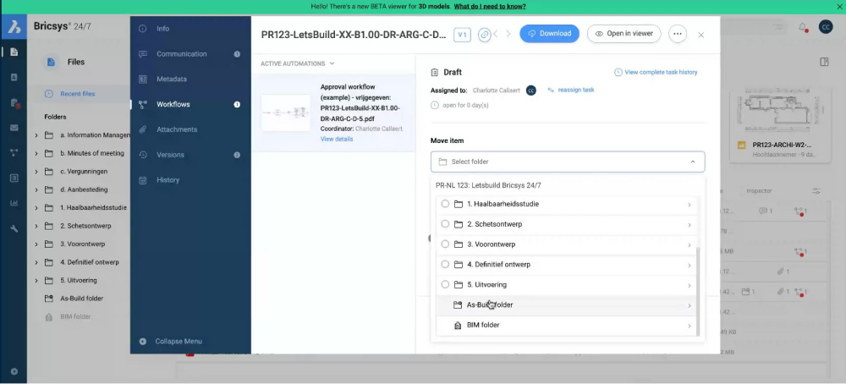Select As-Build folder in sidebar tree
This screenshot has width=846, height=384.
point(81,299)
